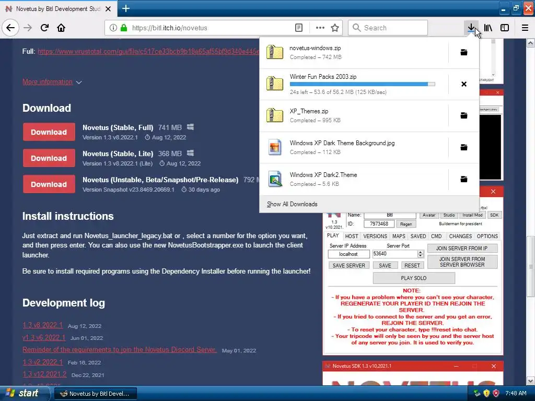Viewport: 535px width, 401px height.
Task: Open the v1.3 v6.2022.1 devlog link
Action: 44,337
